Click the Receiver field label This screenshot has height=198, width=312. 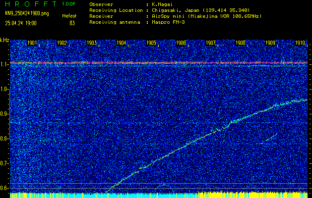pyautogui.click(x=101, y=16)
